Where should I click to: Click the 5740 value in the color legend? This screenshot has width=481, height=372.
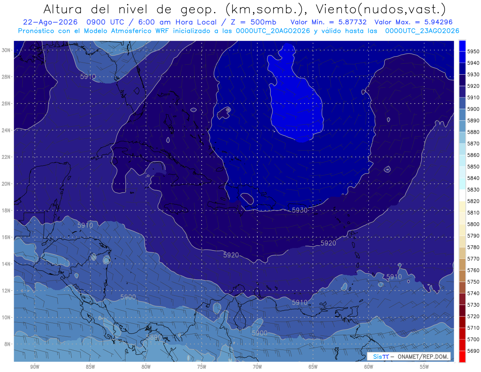tap(473, 293)
